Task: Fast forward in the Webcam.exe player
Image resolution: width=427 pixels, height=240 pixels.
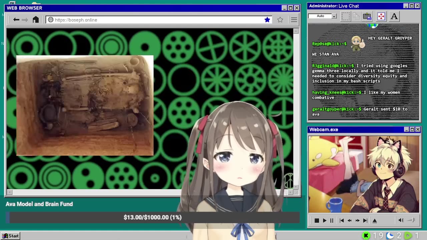Action: 357,220
